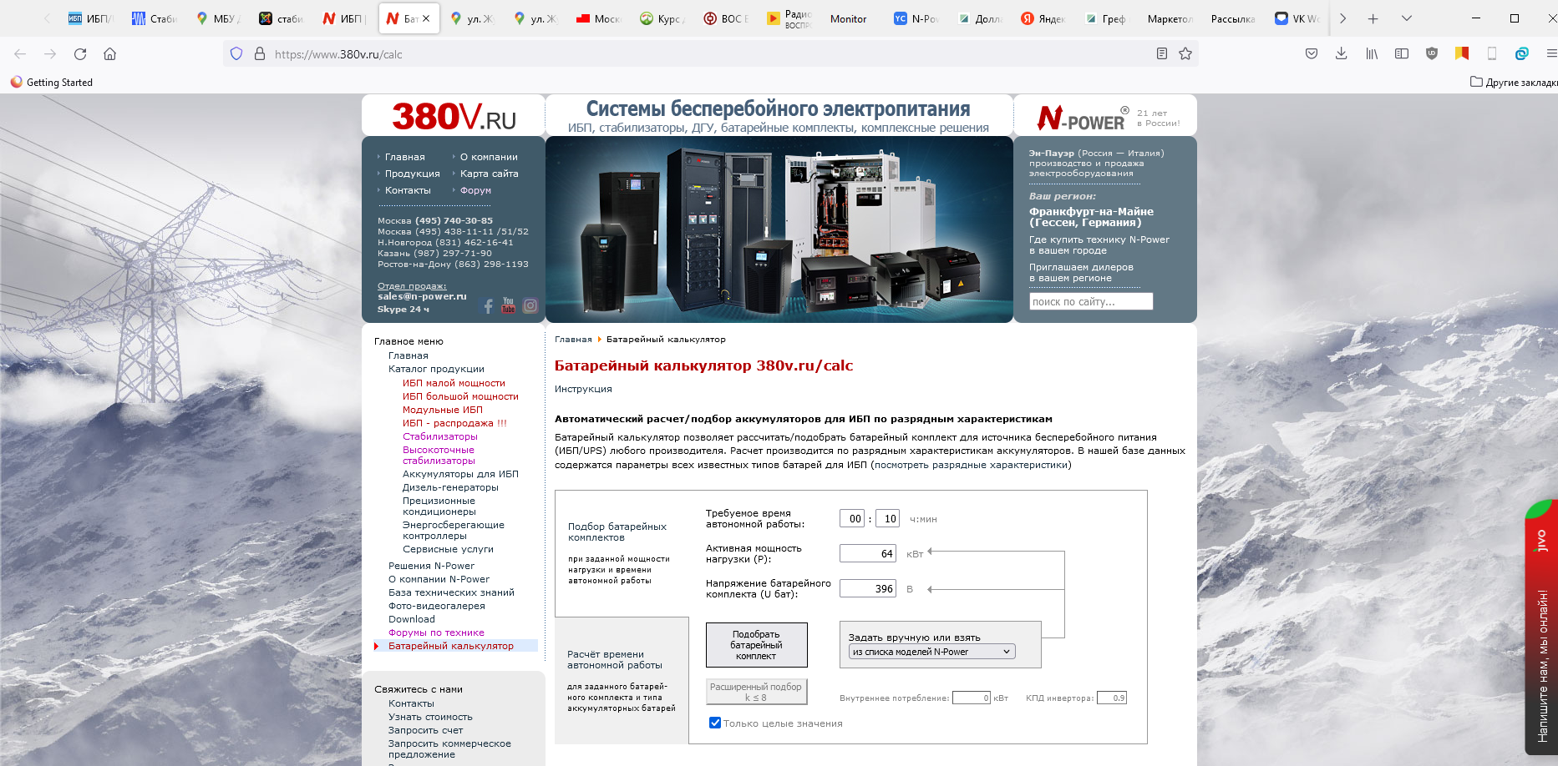The image size is (1558, 766).
Task: Open the uBlock shield extension icon
Action: coord(1432,53)
